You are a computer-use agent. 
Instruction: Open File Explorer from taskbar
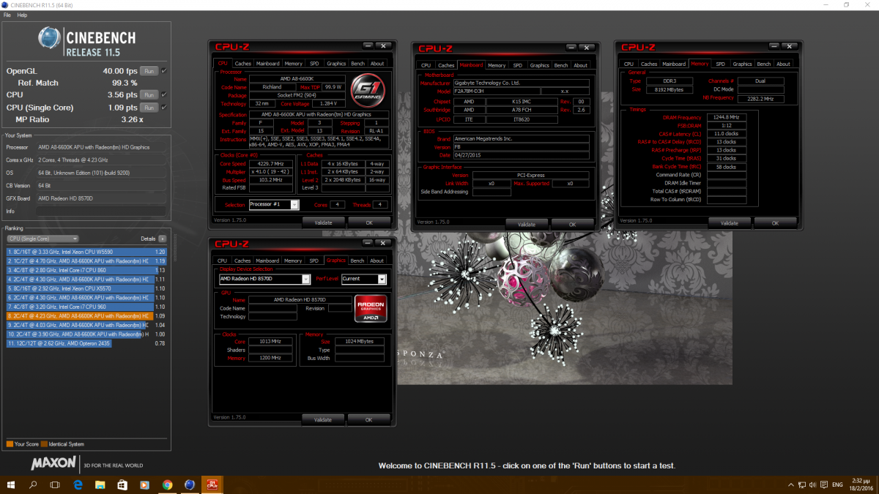[100, 484]
